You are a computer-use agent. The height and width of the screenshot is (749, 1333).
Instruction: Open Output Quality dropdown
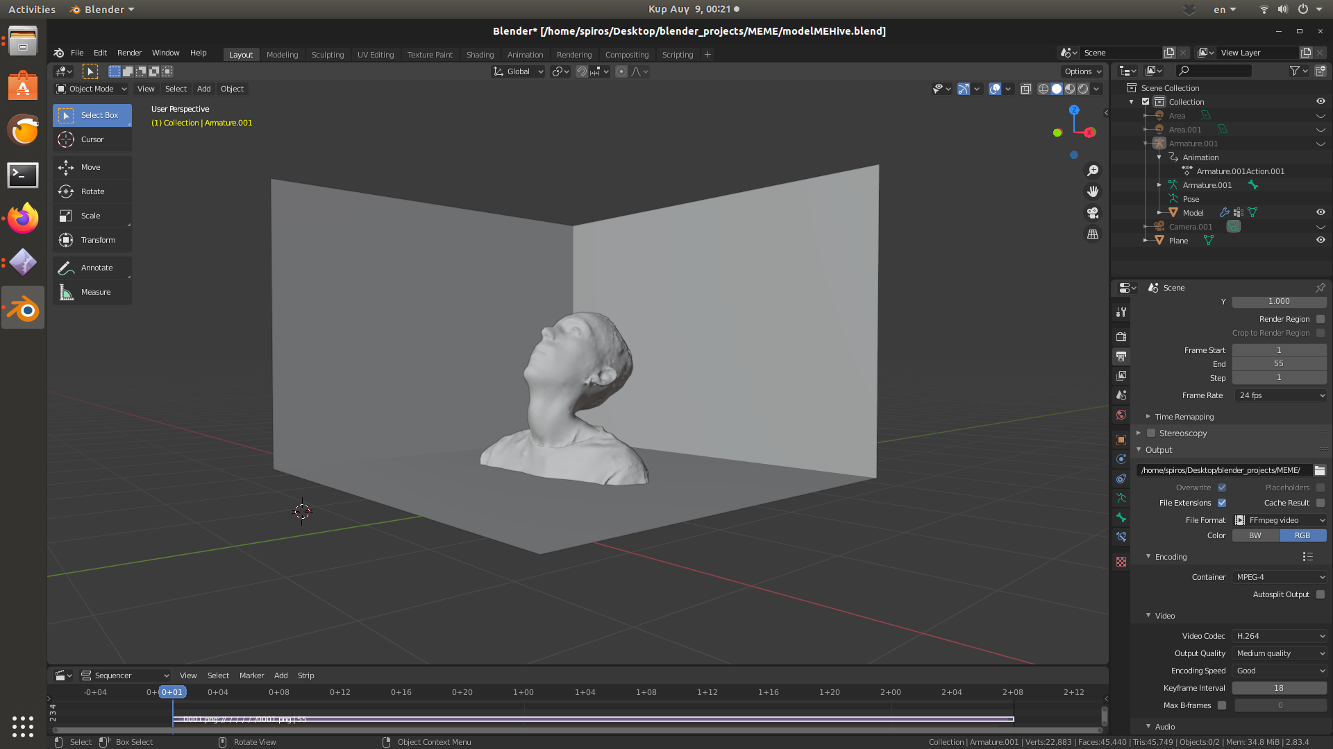click(x=1280, y=653)
